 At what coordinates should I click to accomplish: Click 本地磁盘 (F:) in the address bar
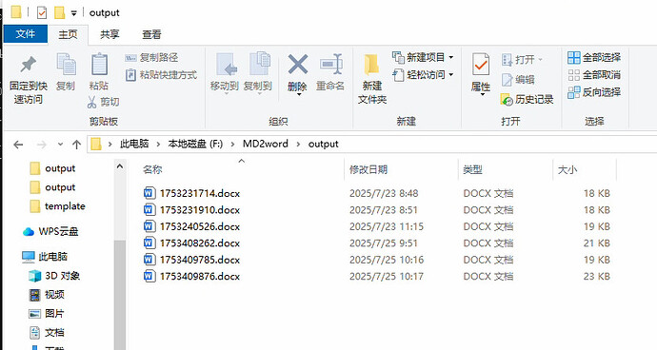195,144
